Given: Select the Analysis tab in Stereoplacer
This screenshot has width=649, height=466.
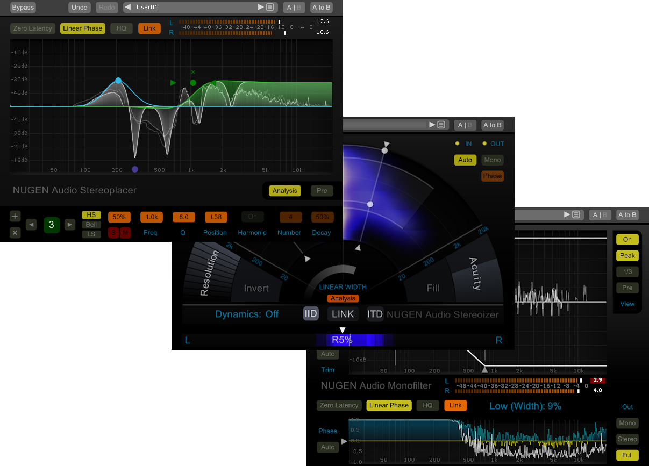Looking at the screenshot, I should point(284,190).
